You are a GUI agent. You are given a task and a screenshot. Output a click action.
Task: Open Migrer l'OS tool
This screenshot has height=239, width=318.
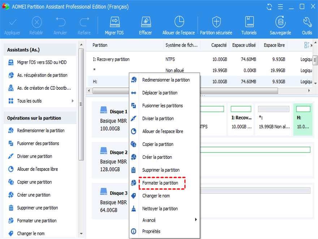tap(115, 26)
